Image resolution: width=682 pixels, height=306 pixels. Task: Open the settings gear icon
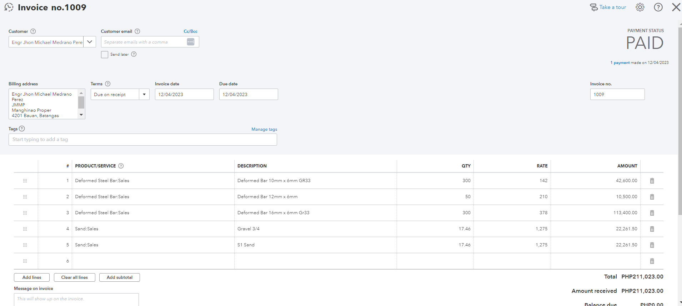click(x=640, y=7)
